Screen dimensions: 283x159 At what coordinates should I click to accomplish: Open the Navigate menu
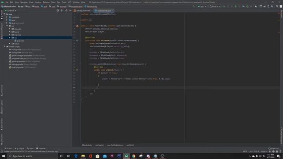point(24,2)
